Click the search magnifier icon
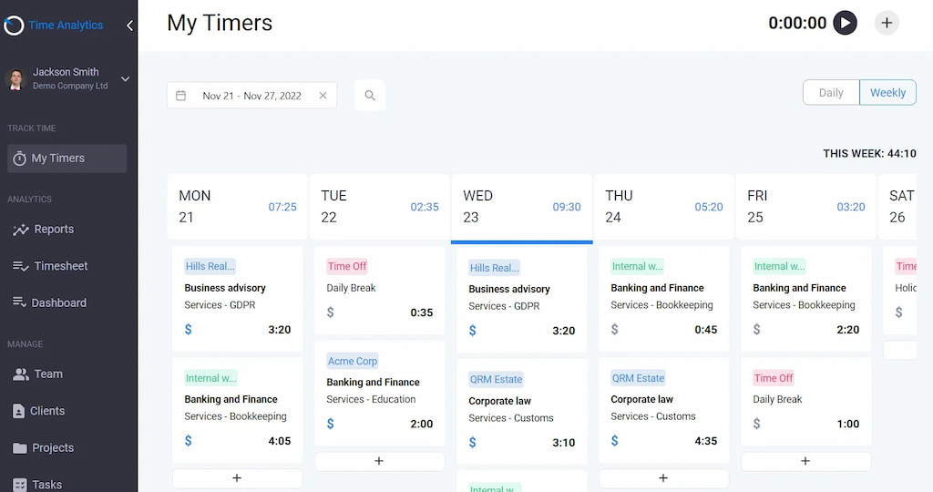The height and width of the screenshot is (492, 933). pos(370,95)
